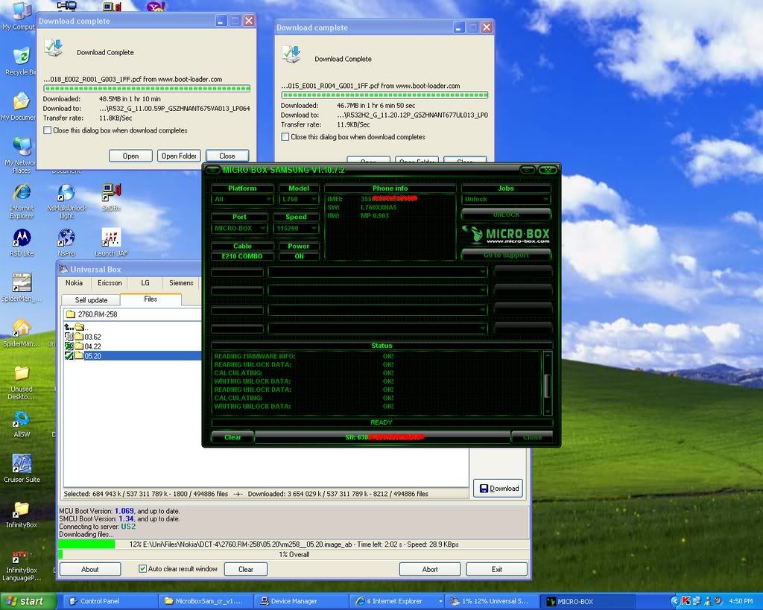
Task: Open the Unused Desktop folder icon
Action: click(22, 382)
